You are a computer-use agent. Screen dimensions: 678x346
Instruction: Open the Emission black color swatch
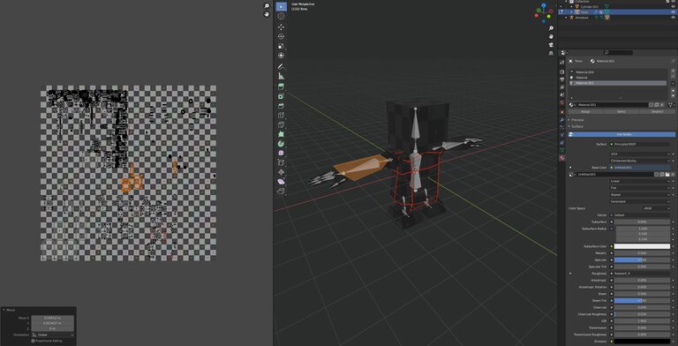click(642, 342)
